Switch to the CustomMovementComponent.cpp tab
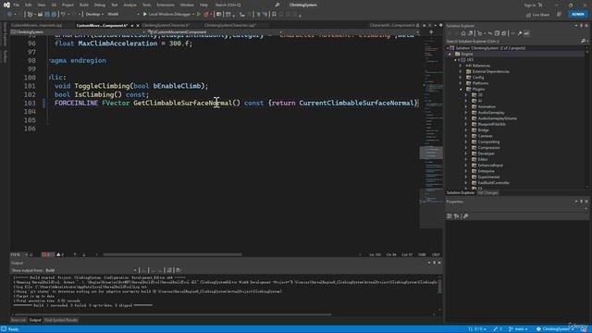The height and width of the screenshot is (333, 592). click(x=37, y=25)
